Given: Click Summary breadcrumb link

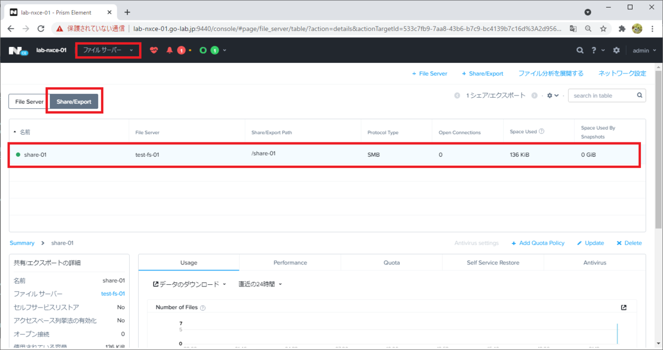Looking at the screenshot, I should (22, 243).
